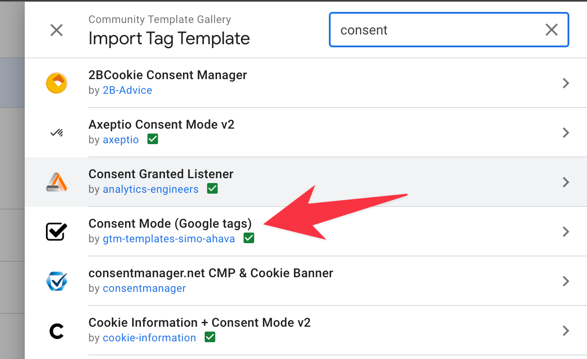587x359 pixels.
Task: Select the Consent Granted Listener title
Action: pos(161,174)
